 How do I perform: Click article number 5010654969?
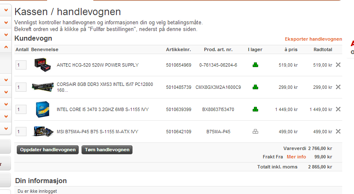[x=179, y=65]
